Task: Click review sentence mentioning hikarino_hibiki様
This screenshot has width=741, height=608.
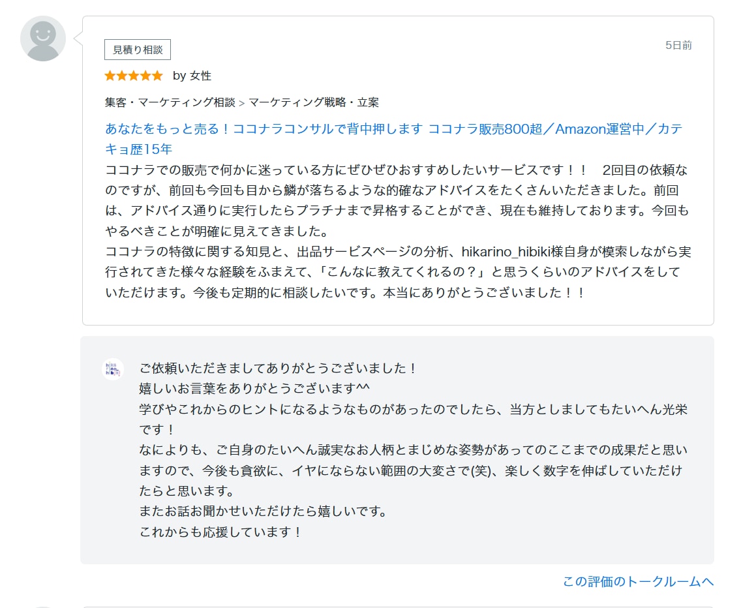Action: (x=397, y=272)
